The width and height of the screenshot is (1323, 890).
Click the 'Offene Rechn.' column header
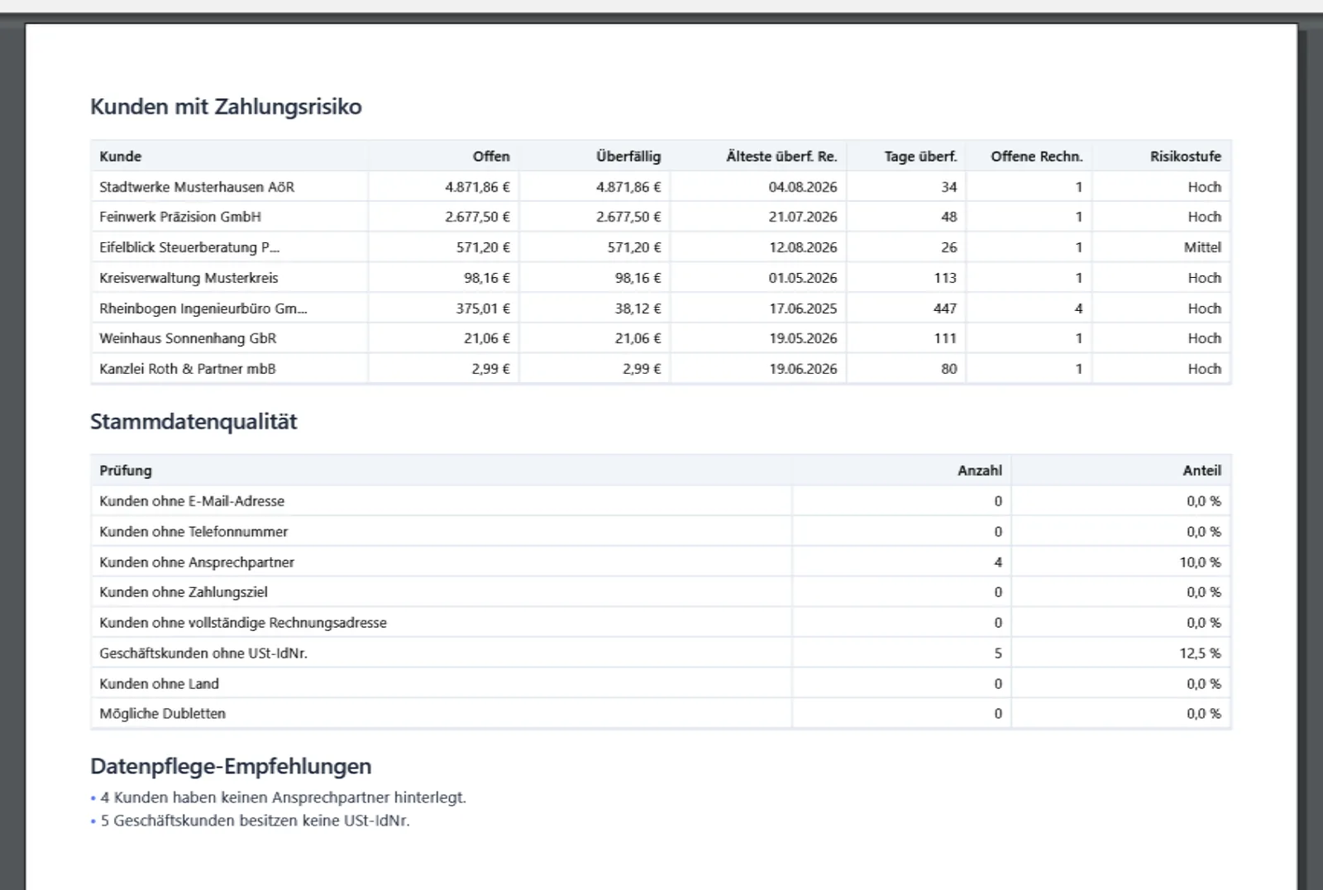coord(1037,156)
